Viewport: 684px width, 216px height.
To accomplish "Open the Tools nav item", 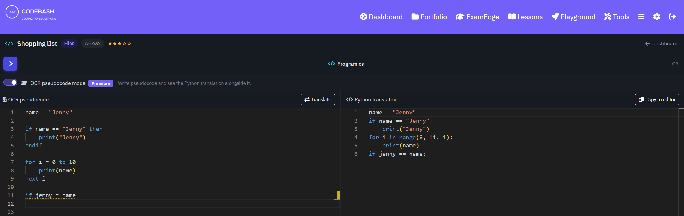I will click(617, 17).
